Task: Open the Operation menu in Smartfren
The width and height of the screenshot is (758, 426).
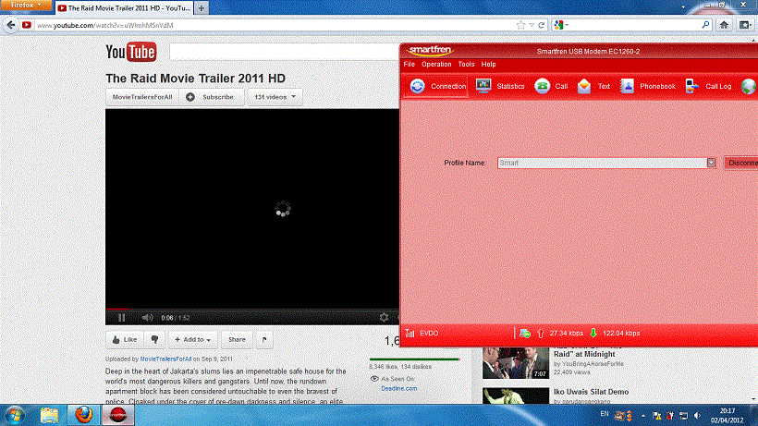Action: [436, 65]
